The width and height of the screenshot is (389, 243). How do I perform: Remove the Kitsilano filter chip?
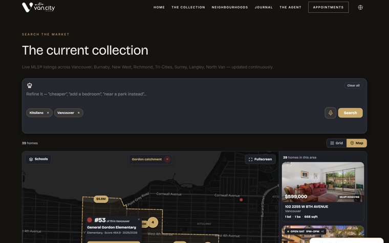coord(48,113)
